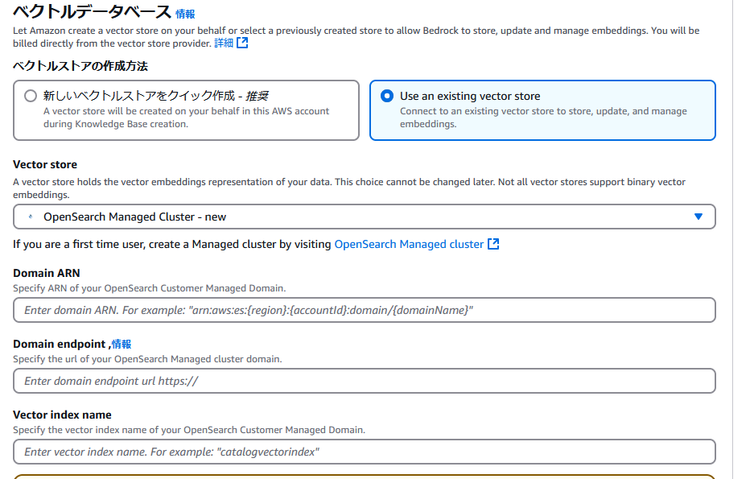Open the 詳細 learn-more link
Viewport: 750px width, 479px height.
pyautogui.click(x=224, y=43)
